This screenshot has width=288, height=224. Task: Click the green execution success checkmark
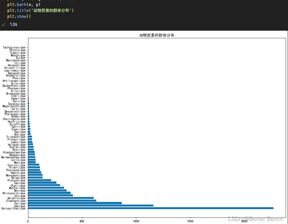4,24
